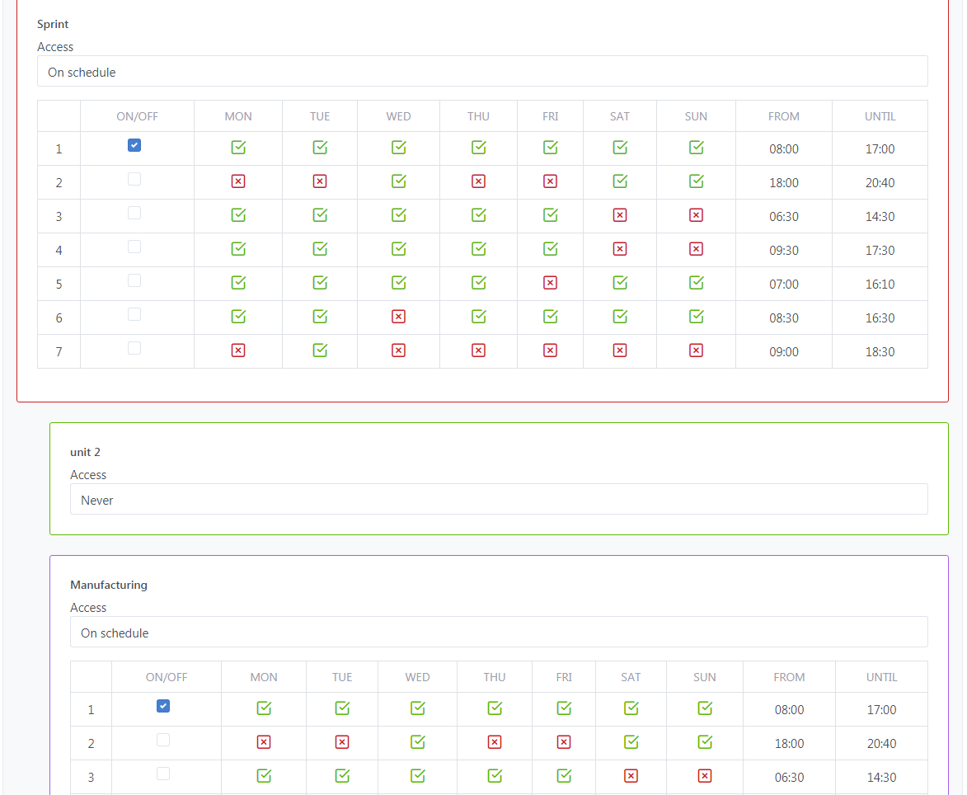Open unit 2 Access dropdown showing Never
Screen dimensions: 967x795
(x=499, y=500)
